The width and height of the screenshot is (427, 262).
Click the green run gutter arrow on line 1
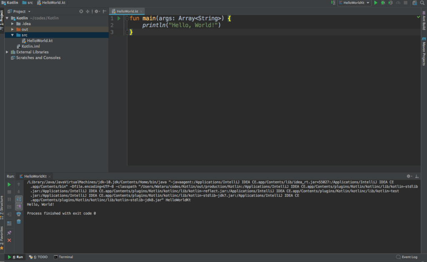pyautogui.click(x=119, y=18)
